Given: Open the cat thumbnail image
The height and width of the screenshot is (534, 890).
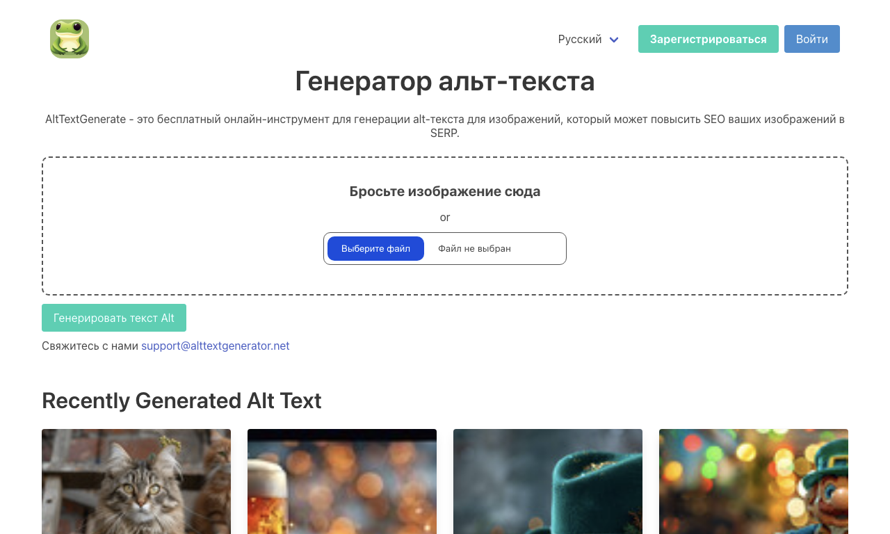Looking at the screenshot, I should [136, 481].
